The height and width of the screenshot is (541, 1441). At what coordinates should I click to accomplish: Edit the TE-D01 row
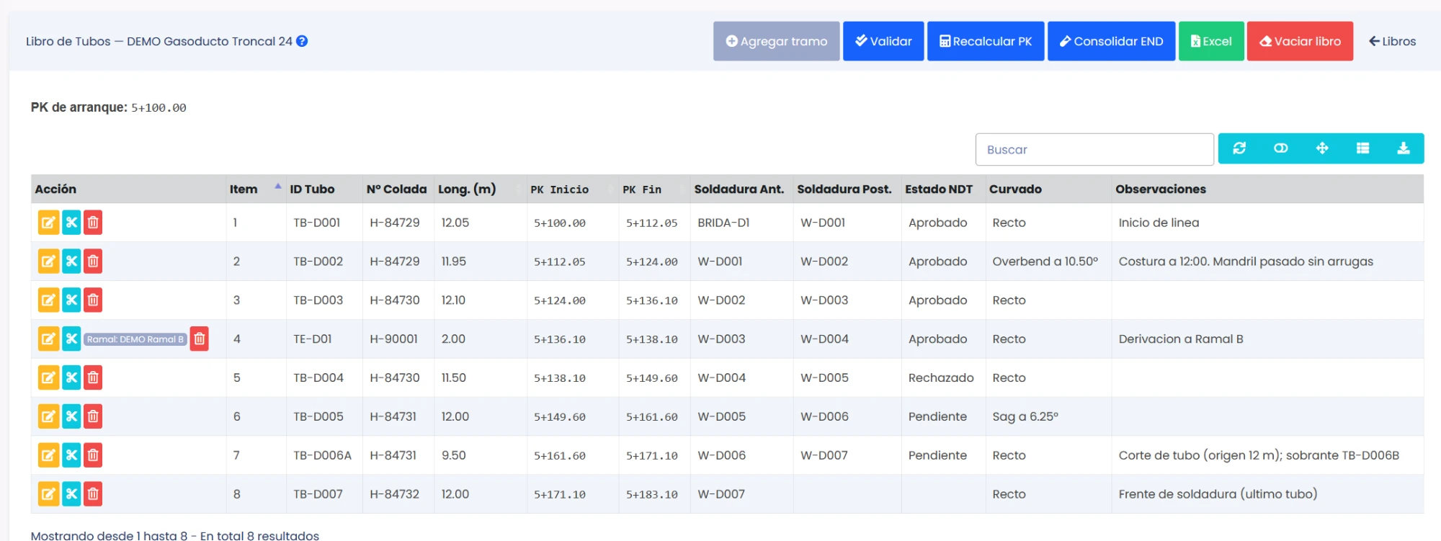click(48, 339)
